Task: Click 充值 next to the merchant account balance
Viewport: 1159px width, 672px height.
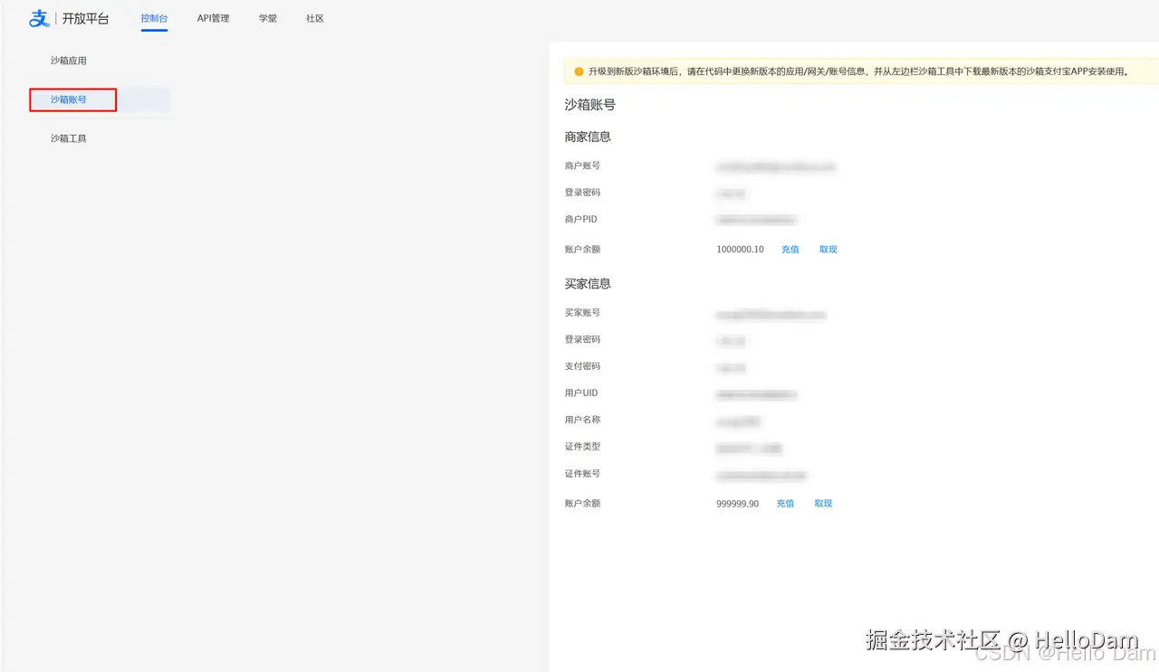Action: (790, 249)
